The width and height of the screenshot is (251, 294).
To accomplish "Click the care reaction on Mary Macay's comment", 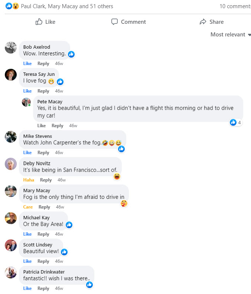I will [124, 203].
